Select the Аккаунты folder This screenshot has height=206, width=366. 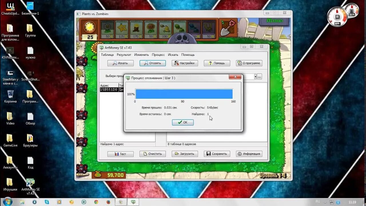pyautogui.click(x=10, y=163)
